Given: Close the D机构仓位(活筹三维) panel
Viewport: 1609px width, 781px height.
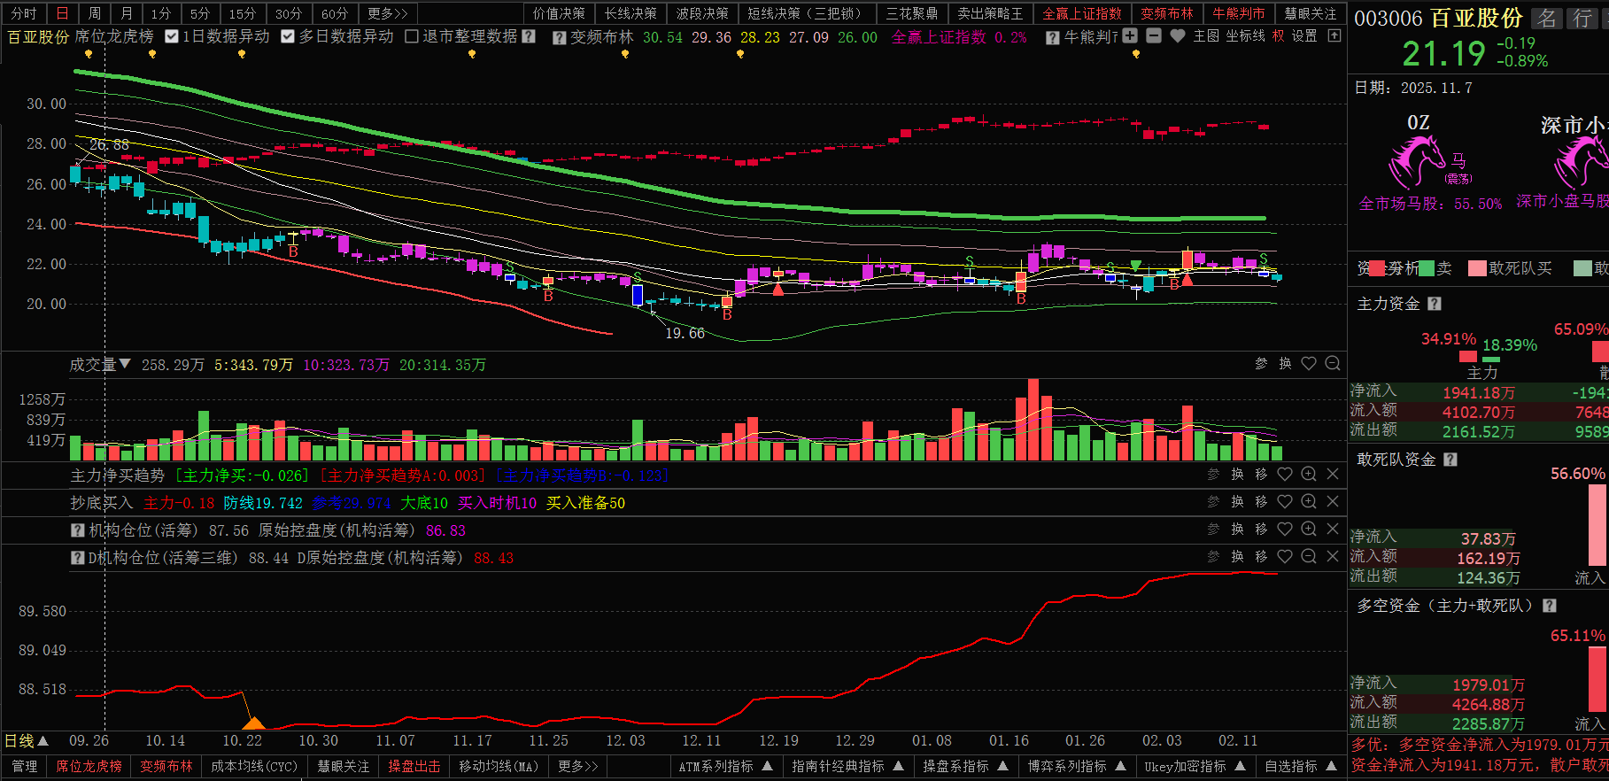Looking at the screenshot, I should point(1333,557).
